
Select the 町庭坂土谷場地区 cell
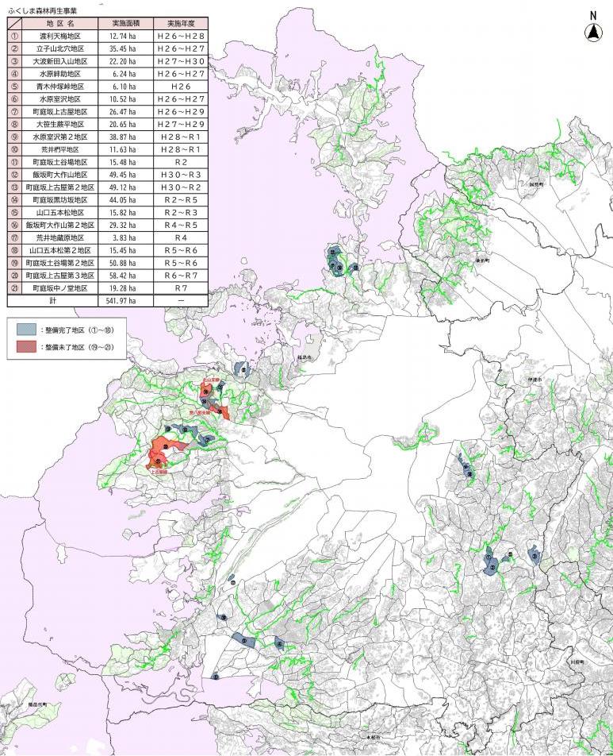(60, 162)
